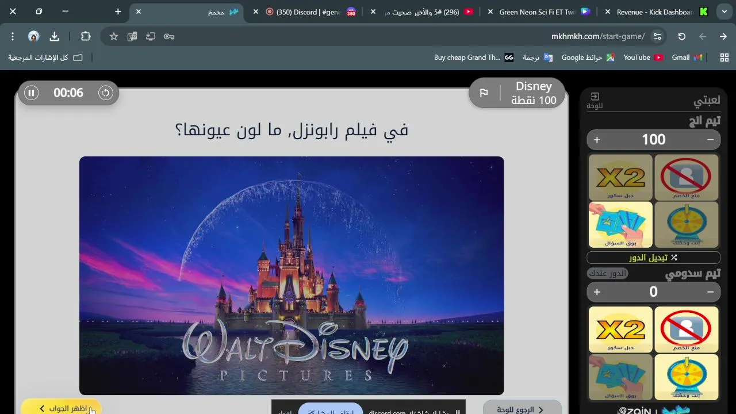Click the Disney 100 points category label
Viewport: 736px width, 414px height.
(x=534, y=93)
